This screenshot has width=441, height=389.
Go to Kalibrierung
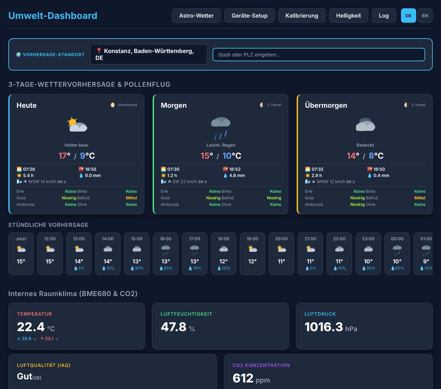tap(302, 16)
